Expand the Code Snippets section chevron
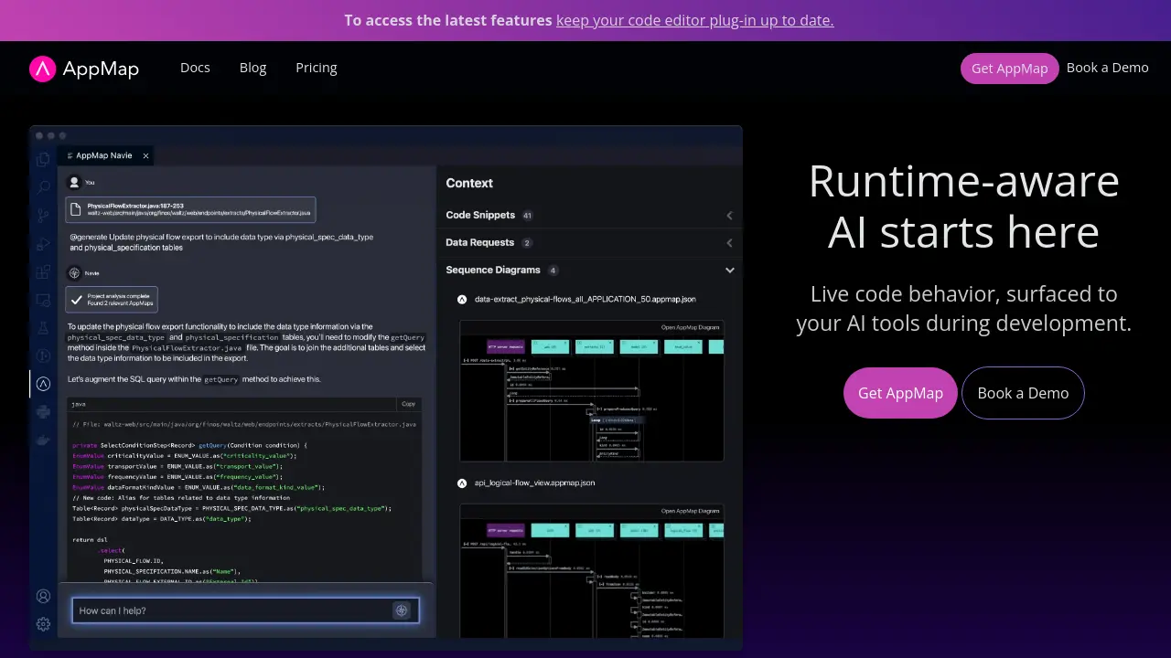Viewport: 1171px width, 658px height. pyautogui.click(x=729, y=216)
